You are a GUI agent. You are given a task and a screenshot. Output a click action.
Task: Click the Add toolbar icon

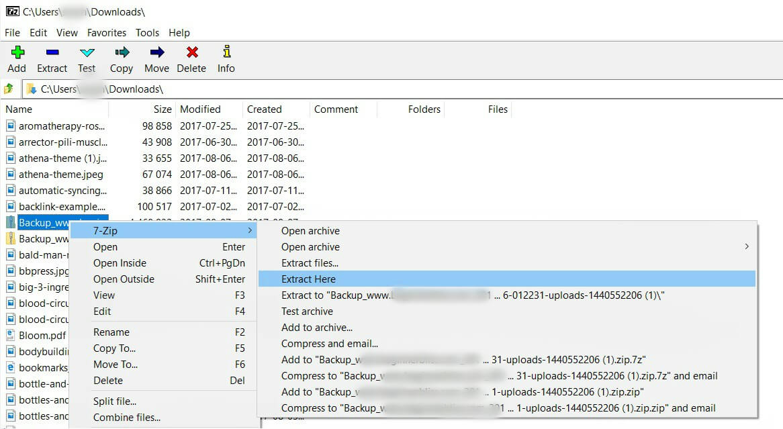click(17, 52)
